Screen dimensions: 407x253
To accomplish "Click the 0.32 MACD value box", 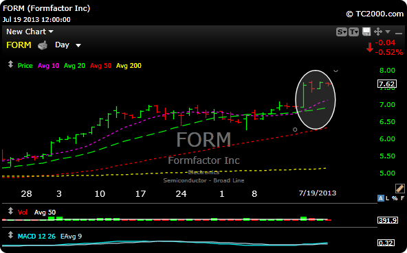I will click(386, 243).
